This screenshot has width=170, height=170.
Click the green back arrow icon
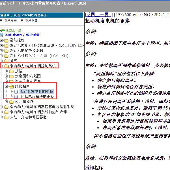(x=2, y=30)
